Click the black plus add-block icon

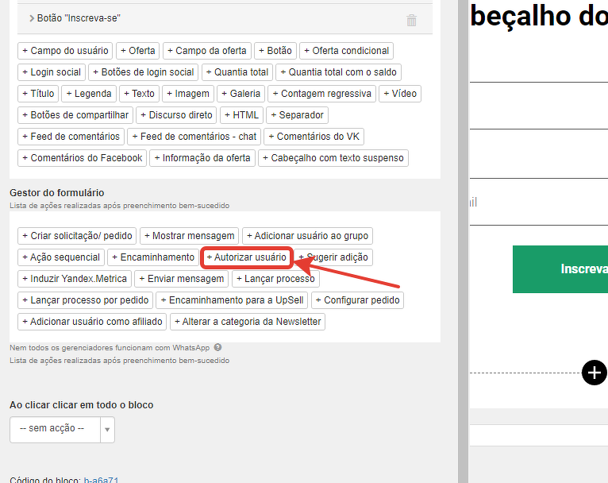pyautogui.click(x=594, y=372)
